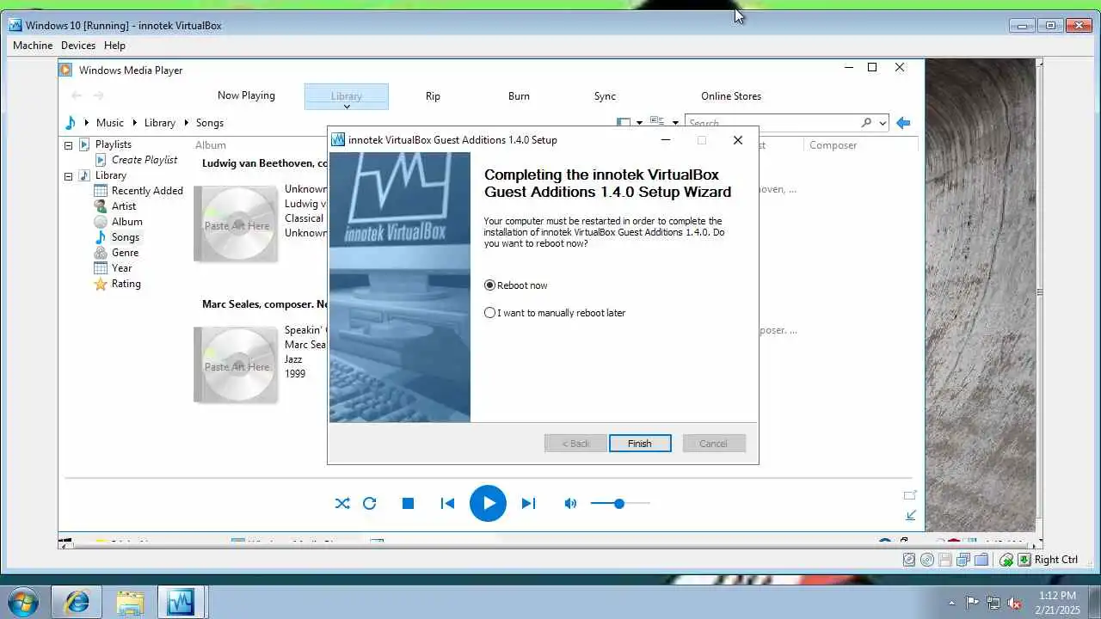Open the VirtualBox Devices menu

pyautogui.click(x=78, y=46)
